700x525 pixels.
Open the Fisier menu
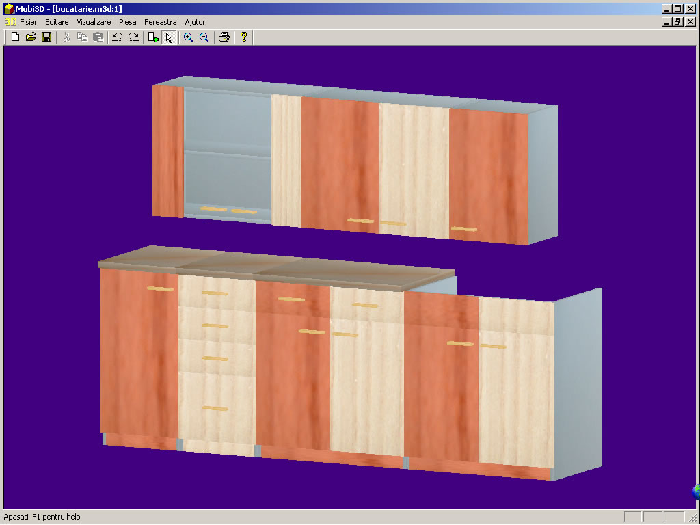pos(29,22)
